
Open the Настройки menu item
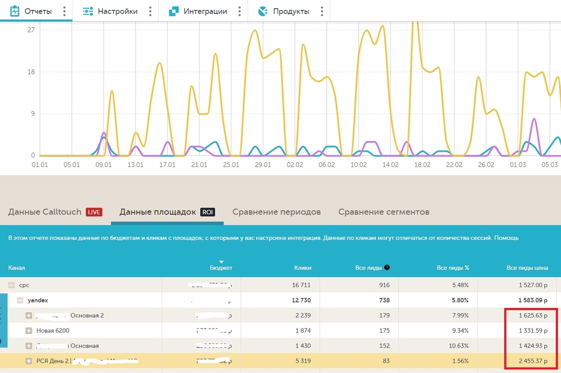[117, 11]
